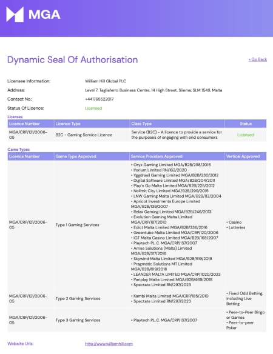Click Digital Software Limited provider entry

(x=173, y=181)
